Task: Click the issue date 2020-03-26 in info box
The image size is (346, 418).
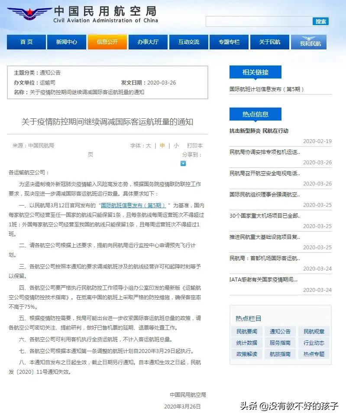Action: pyautogui.click(x=162, y=83)
